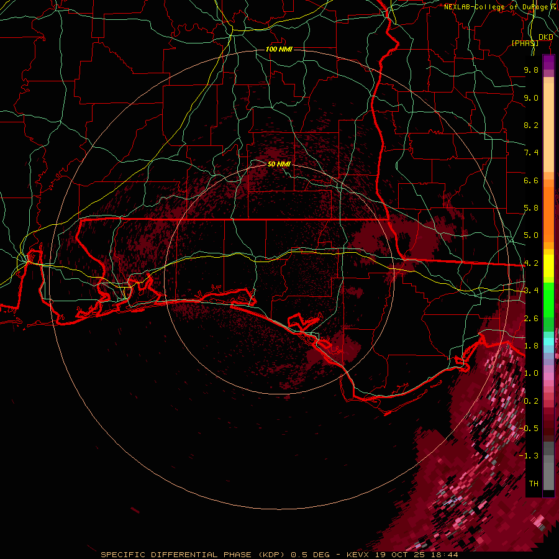The width and height of the screenshot is (559, 559).
Task: Select the 1.8 value on the scale
Action: (x=531, y=346)
